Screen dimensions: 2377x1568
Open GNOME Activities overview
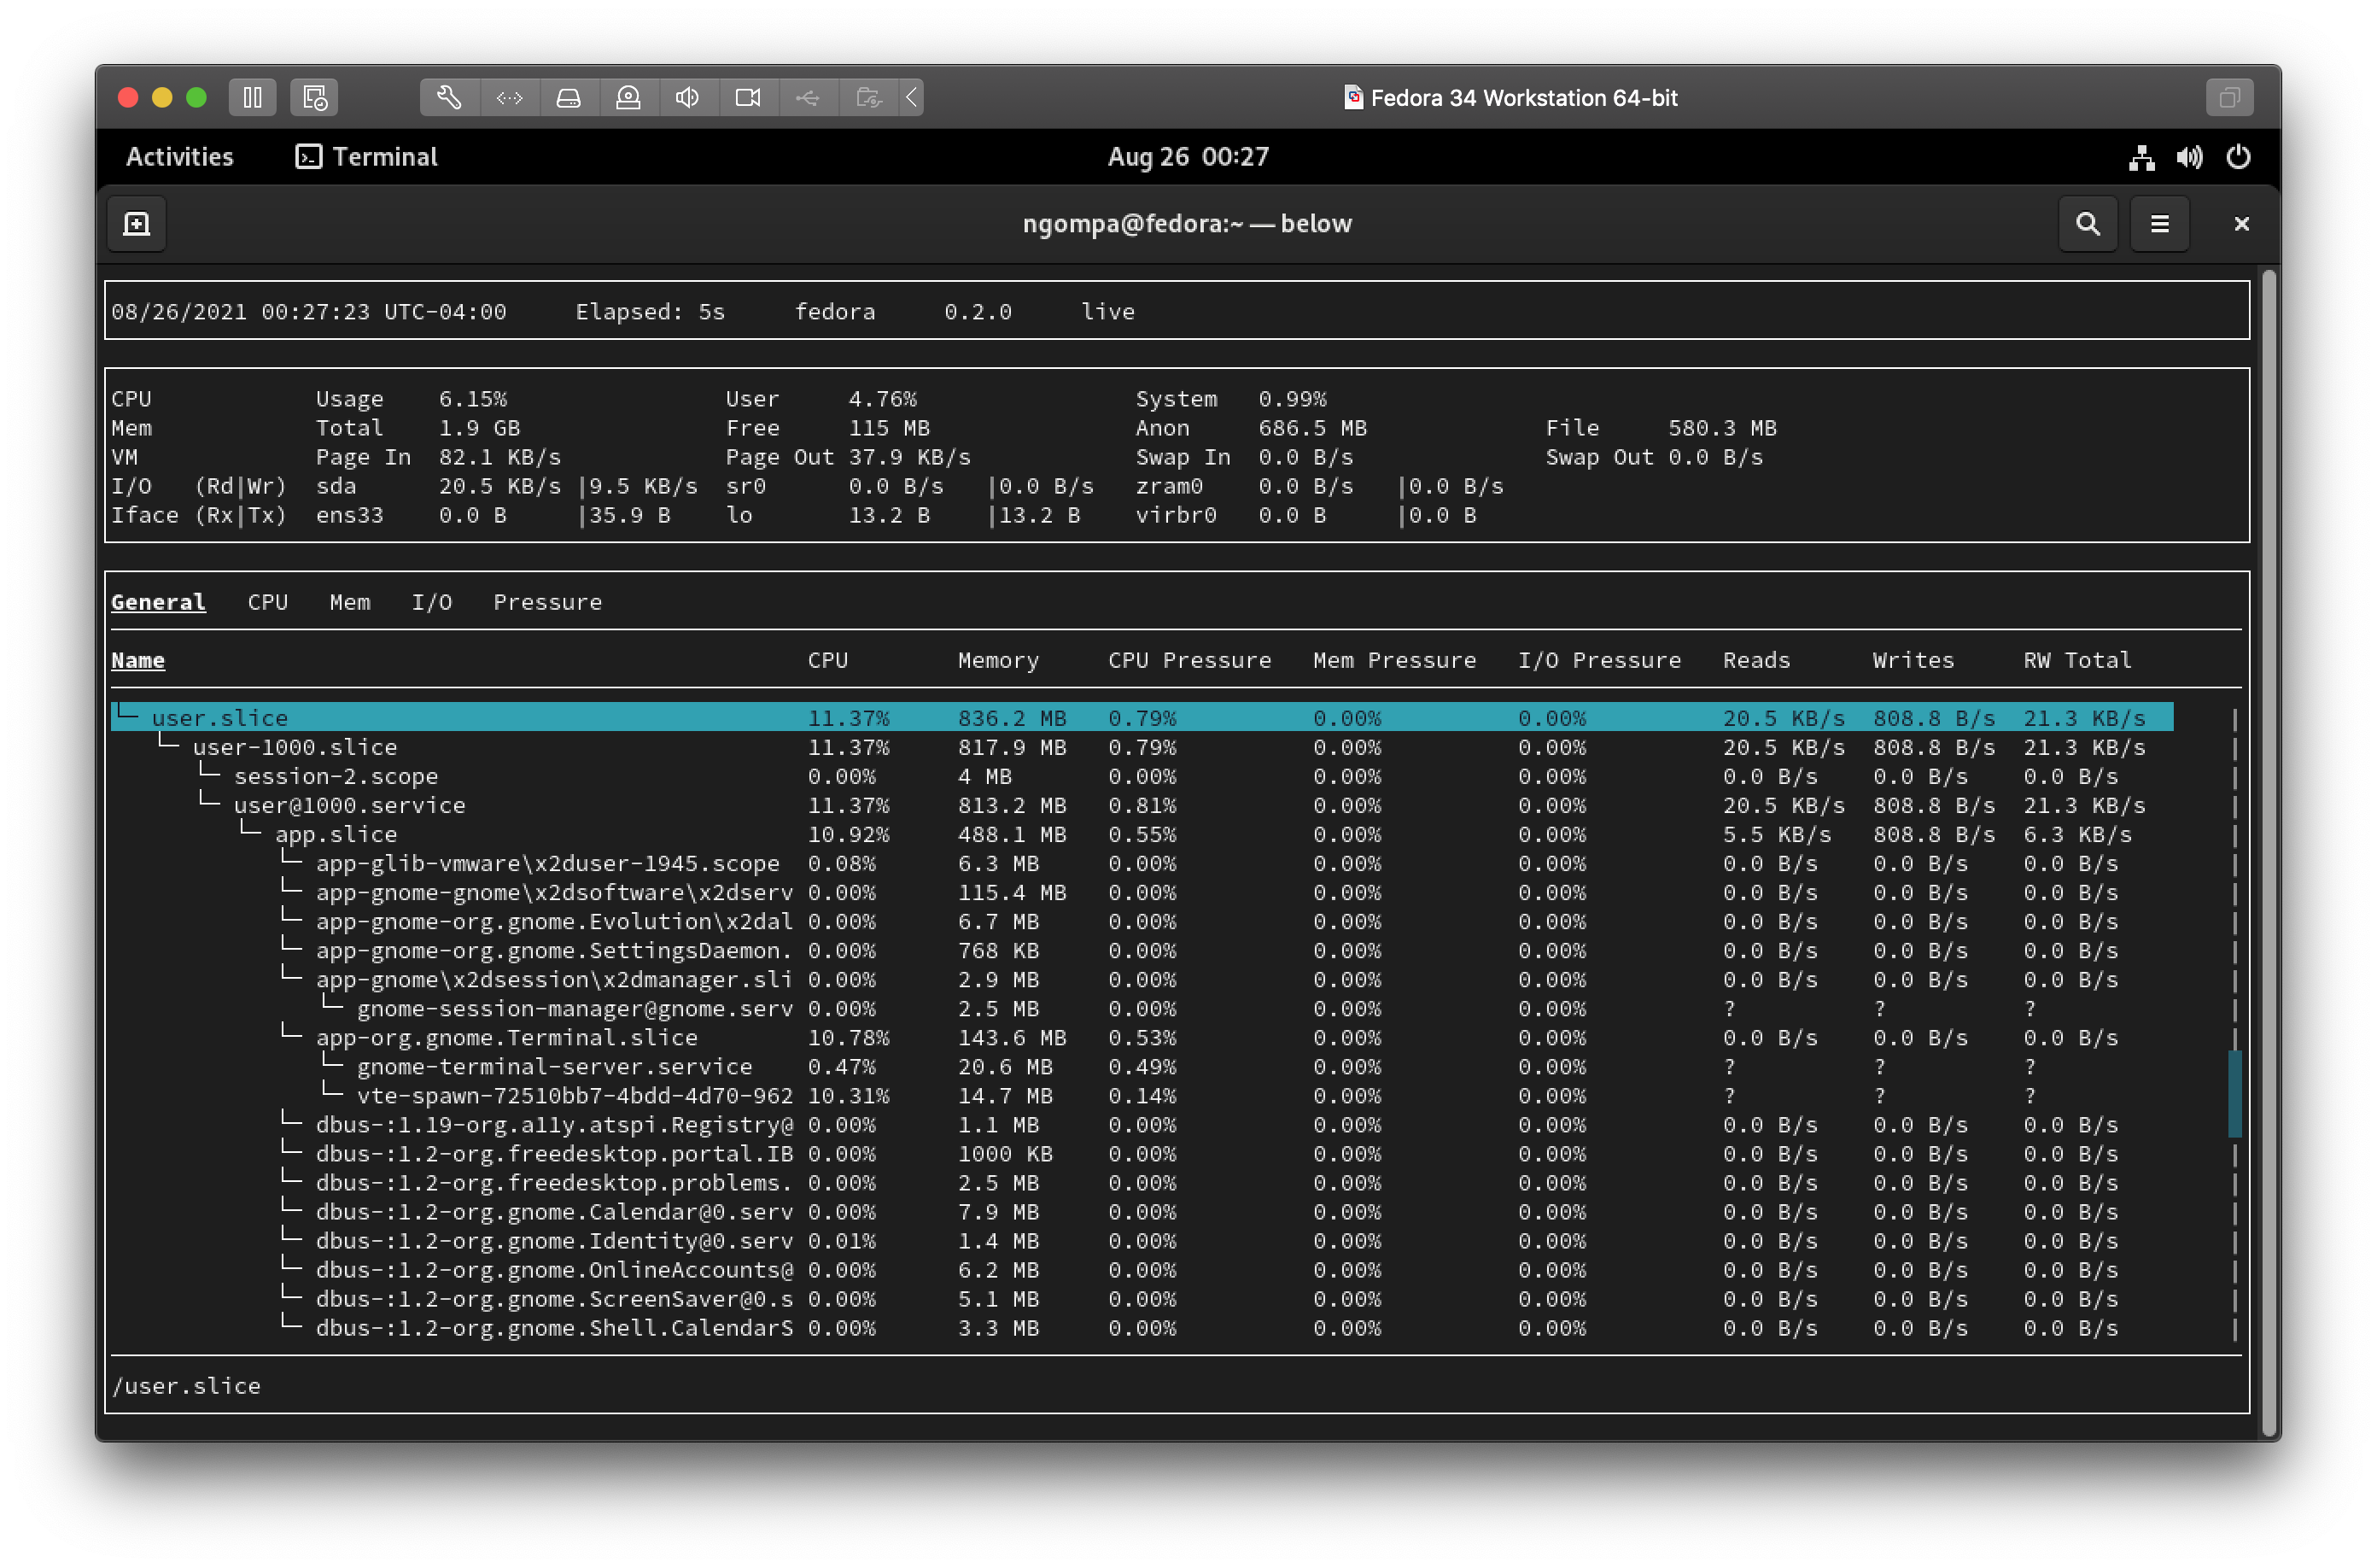coord(180,157)
